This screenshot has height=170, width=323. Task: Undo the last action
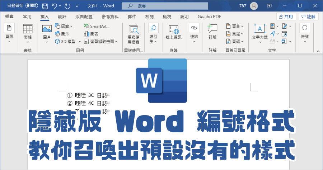(x=55, y=6)
